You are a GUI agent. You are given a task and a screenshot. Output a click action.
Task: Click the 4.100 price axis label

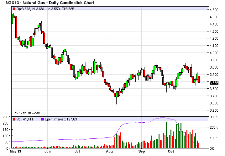(214, 46)
